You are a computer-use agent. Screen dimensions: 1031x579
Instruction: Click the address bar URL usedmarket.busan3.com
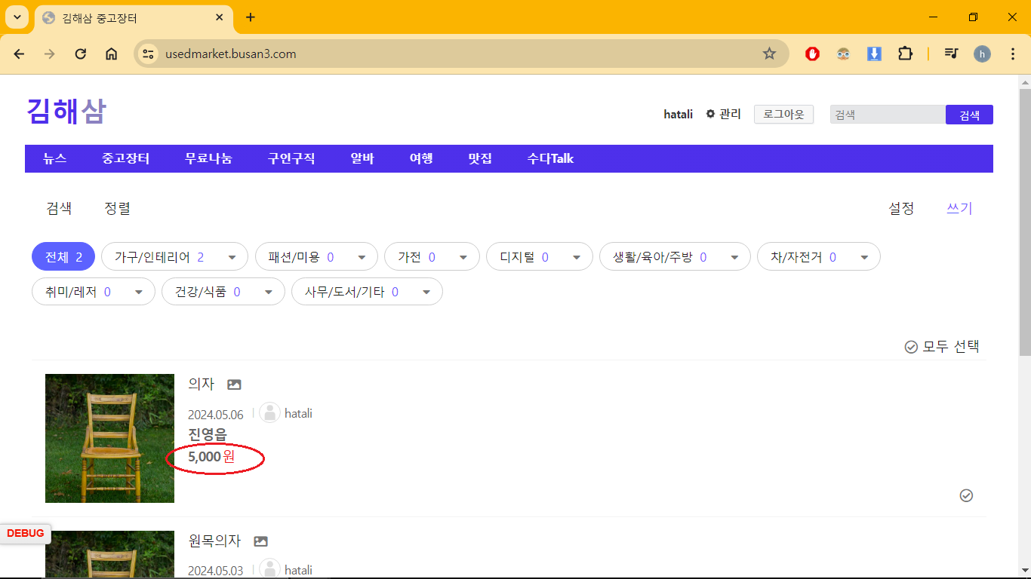click(x=231, y=54)
